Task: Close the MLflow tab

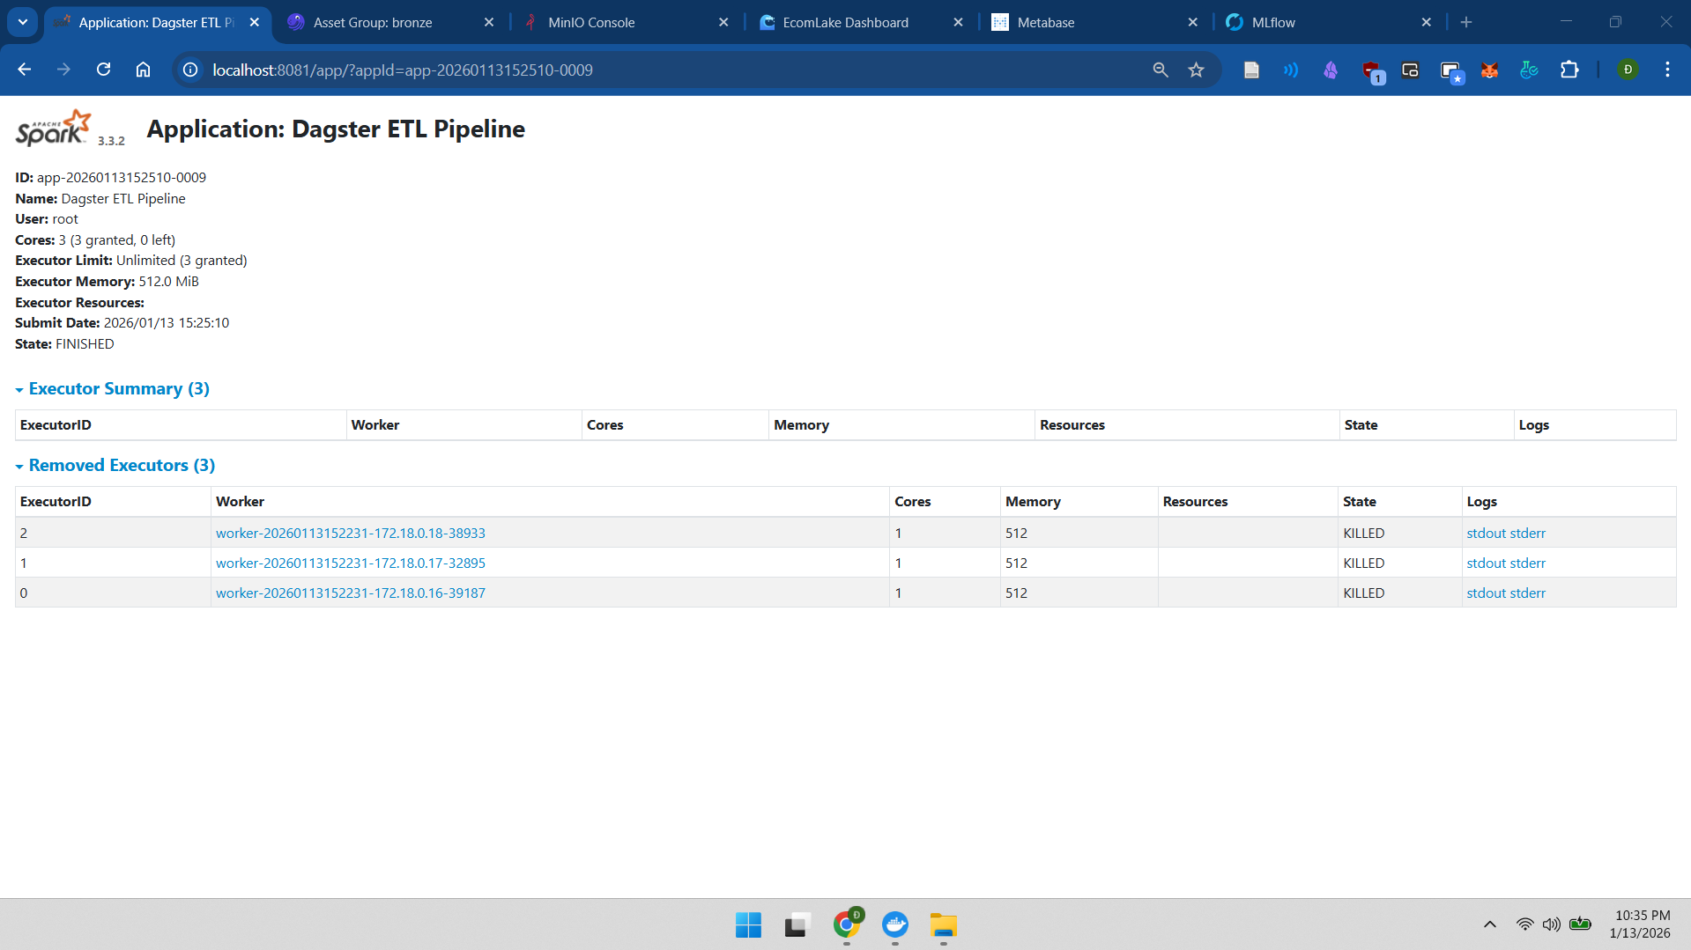Action: 1427,22
